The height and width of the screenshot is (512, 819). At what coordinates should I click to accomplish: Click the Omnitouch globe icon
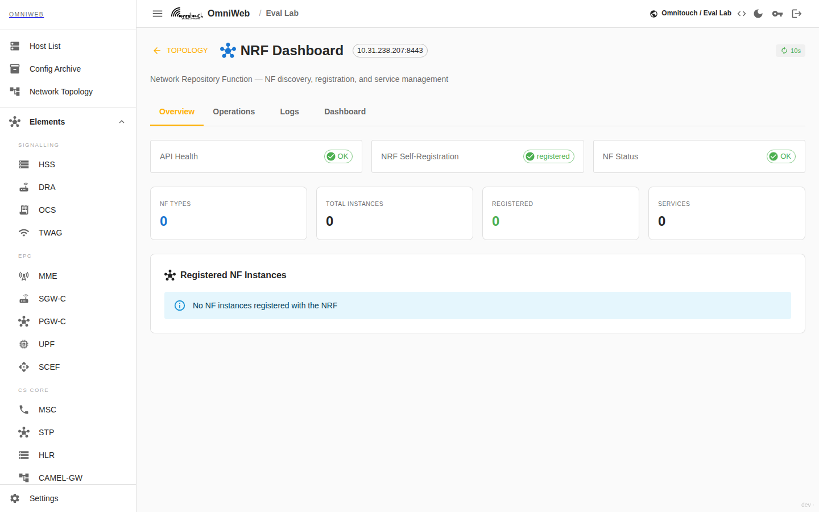(654, 14)
